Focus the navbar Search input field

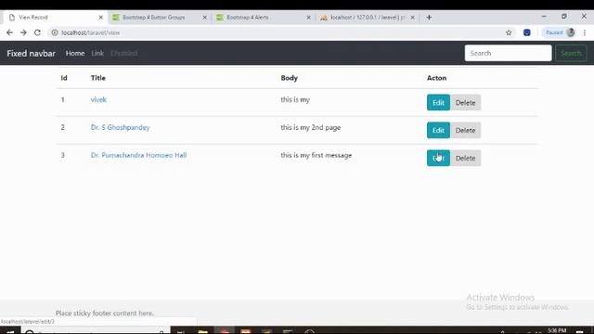point(508,54)
